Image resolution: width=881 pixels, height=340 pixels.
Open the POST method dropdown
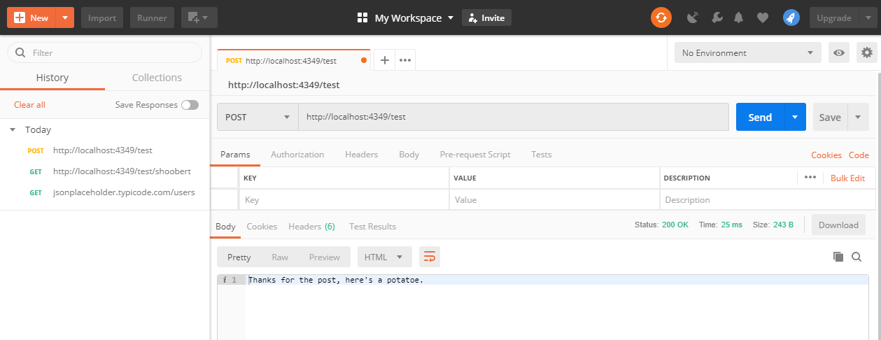(257, 118)
